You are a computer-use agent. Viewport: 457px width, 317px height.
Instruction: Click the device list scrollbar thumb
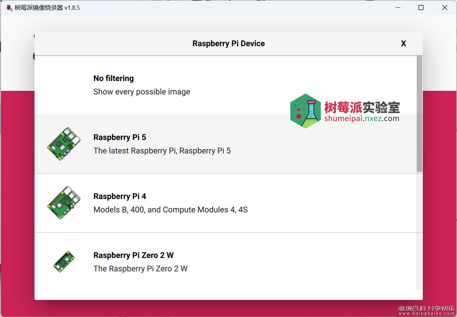point(420,114)
